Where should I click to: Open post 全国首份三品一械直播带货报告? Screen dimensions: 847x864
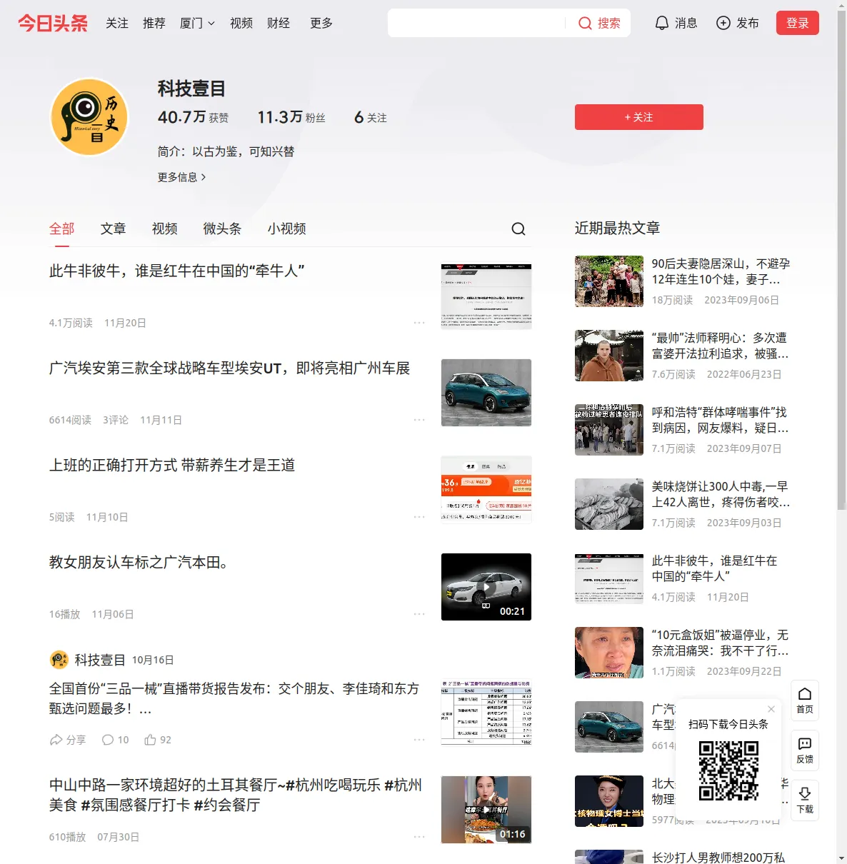[x=234, y=698]
